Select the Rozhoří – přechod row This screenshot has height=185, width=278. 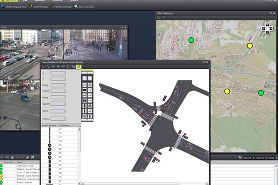(x=20, y=182)
